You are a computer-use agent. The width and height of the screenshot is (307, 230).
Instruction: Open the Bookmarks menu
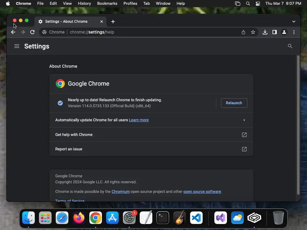click(107, 4)
